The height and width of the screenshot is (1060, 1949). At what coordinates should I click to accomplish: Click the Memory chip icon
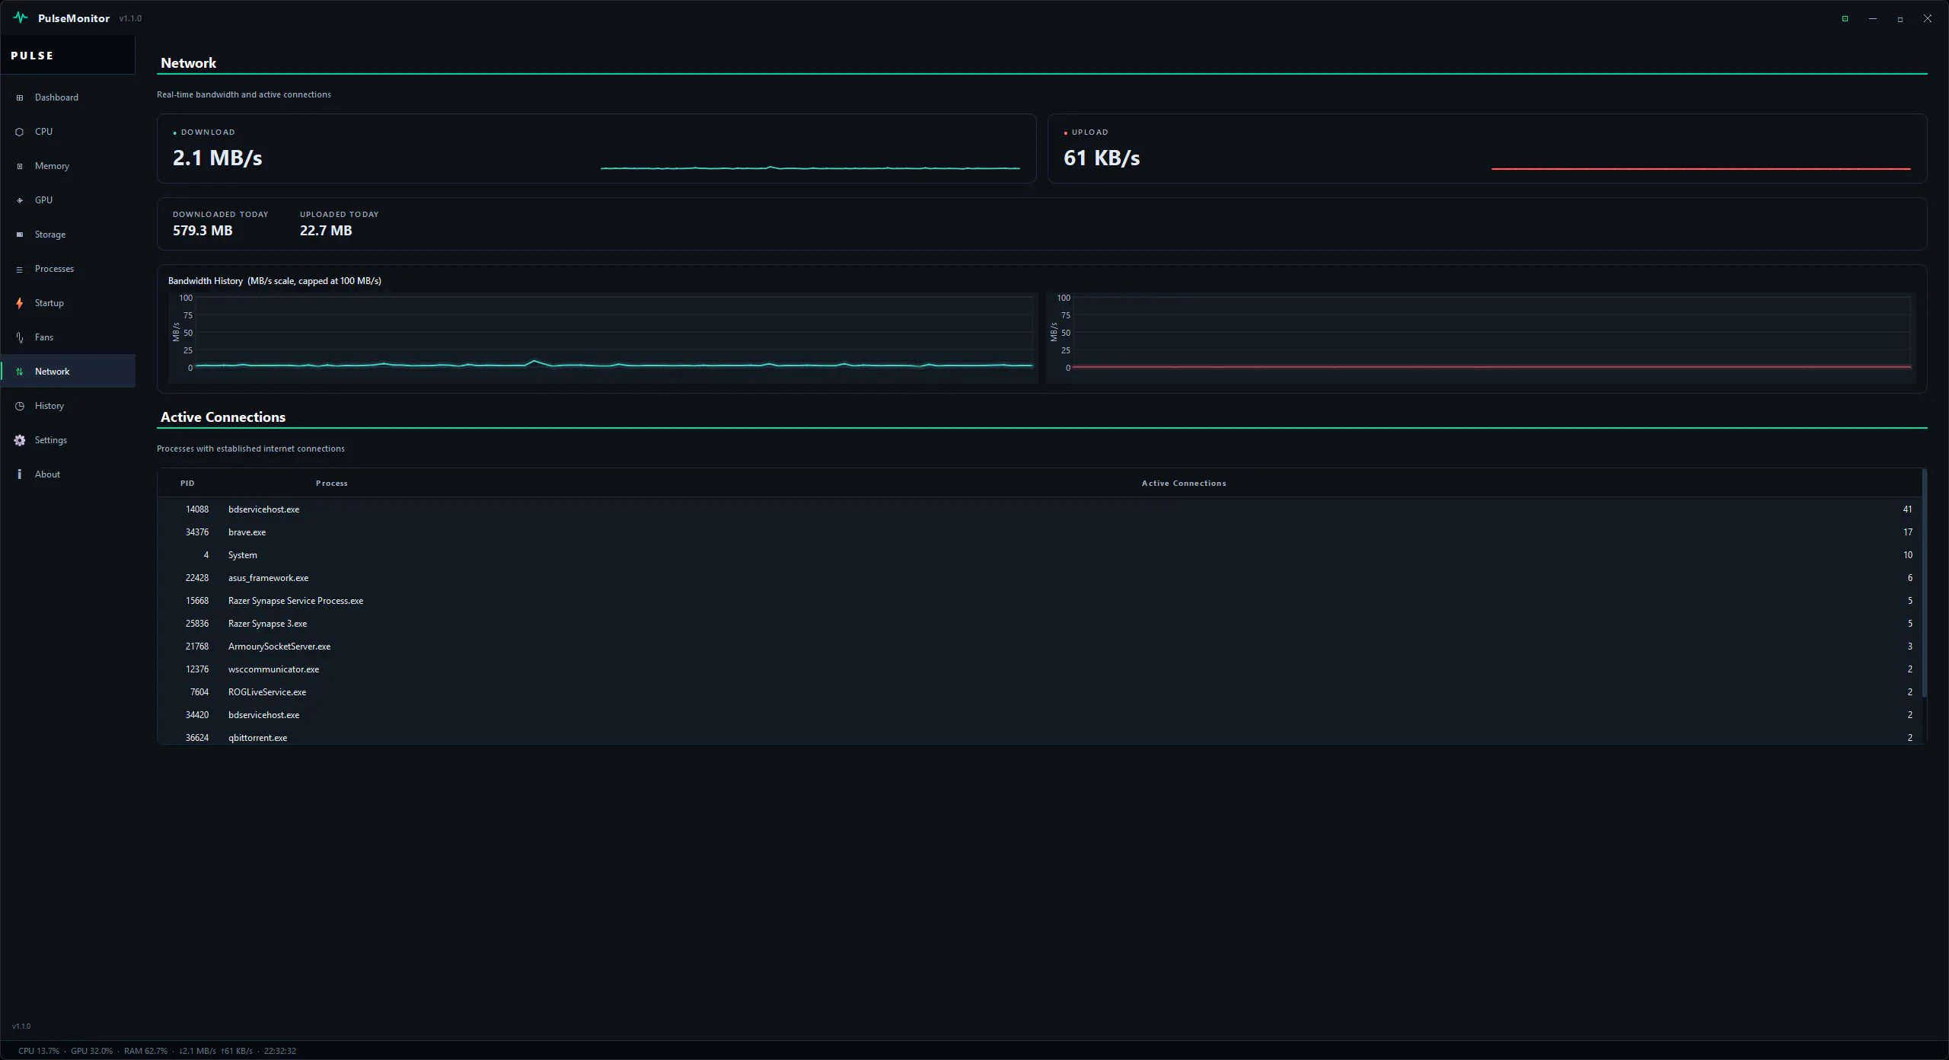click(x=20, y=166)
